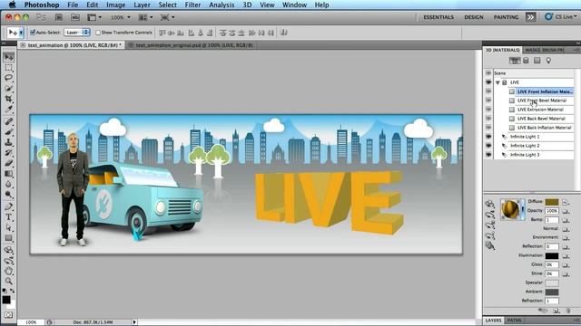Open the 3D panel trash icon
Viewport: 581px width, 326px height.
pos(568,311)
